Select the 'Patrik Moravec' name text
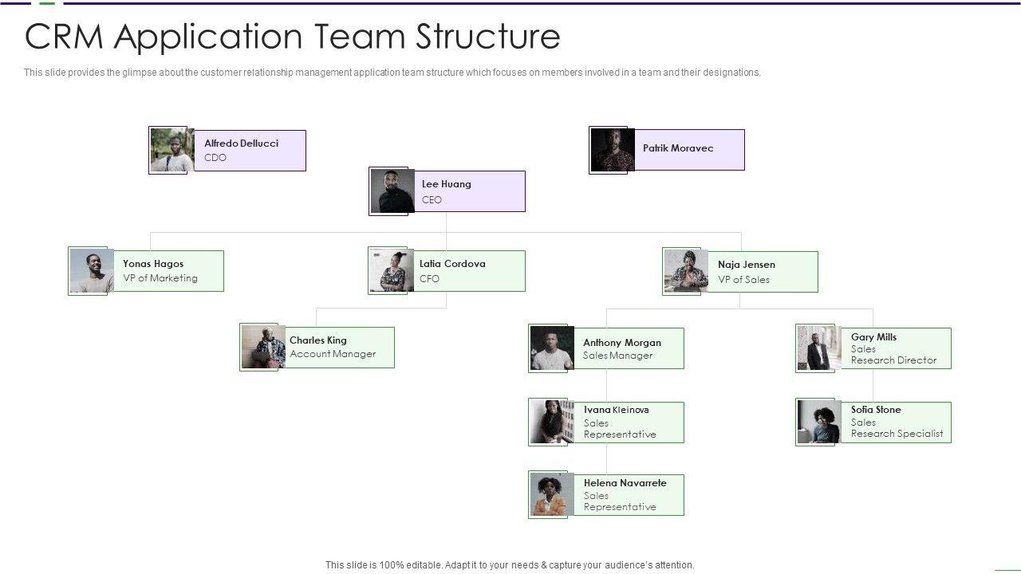Screen dimensions: 1021x574 678,148
